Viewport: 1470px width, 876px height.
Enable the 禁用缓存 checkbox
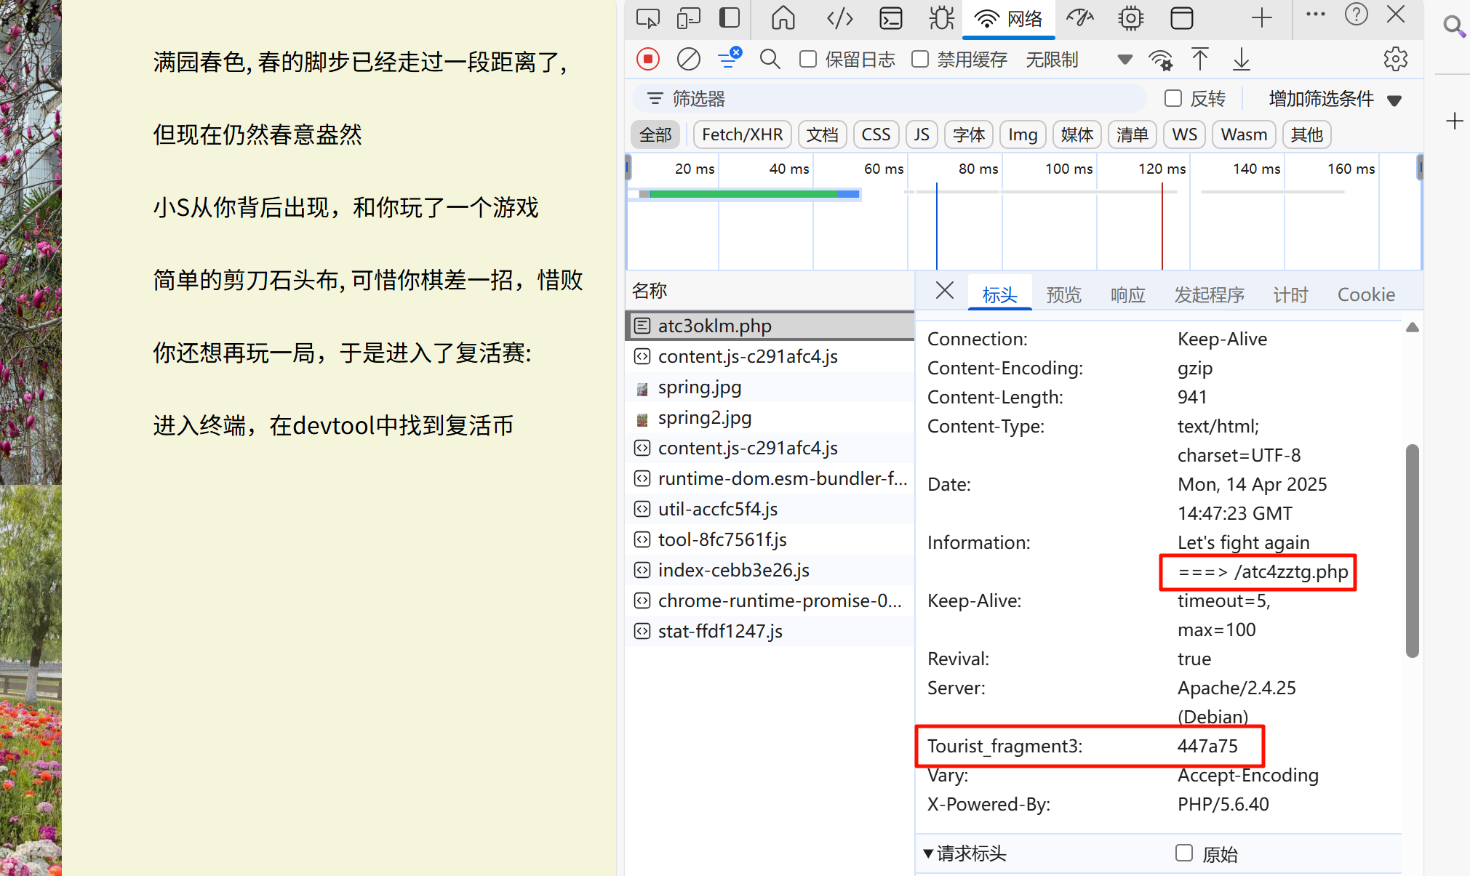(920, 59)
